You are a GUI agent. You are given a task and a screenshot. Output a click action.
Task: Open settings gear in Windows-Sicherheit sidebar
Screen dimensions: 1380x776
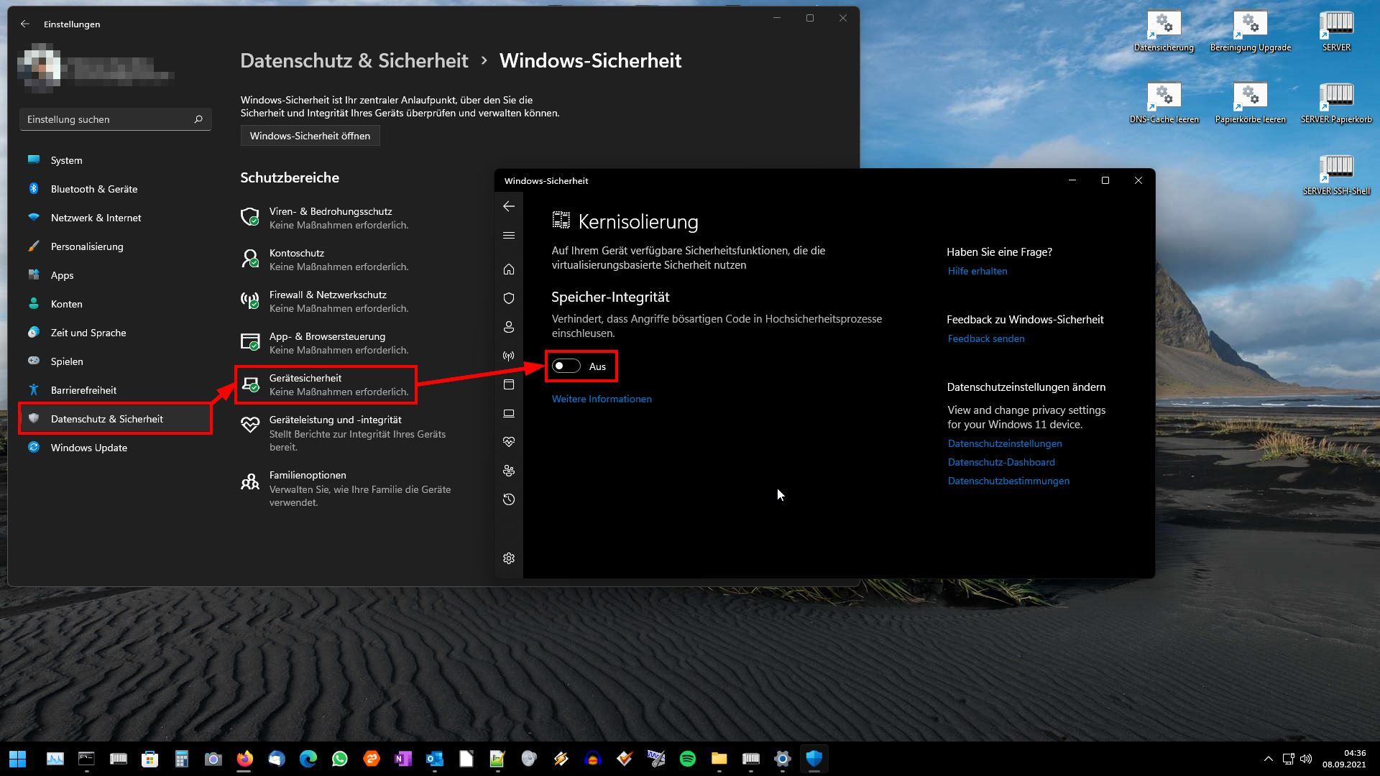[509, 558]
